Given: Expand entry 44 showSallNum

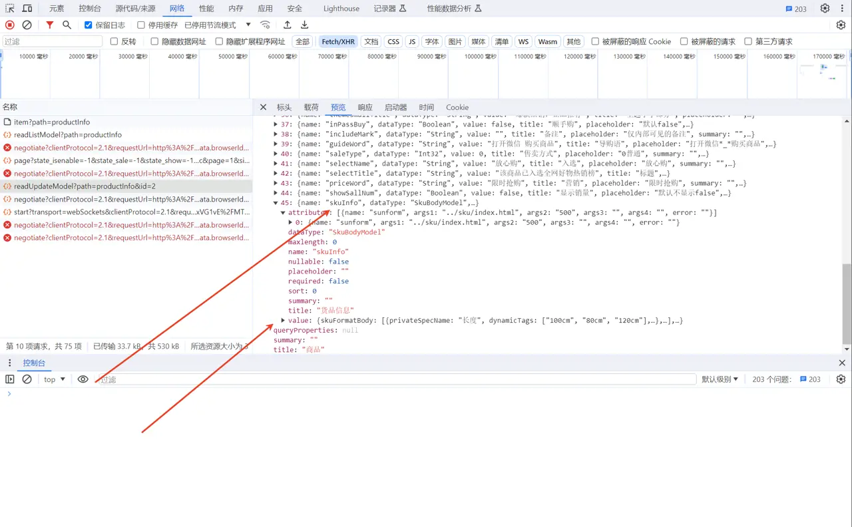Looking at the screenshot, I should click(276, 193).
